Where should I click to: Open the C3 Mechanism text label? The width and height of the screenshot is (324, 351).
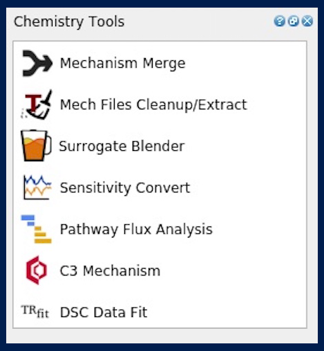[110, 271]
